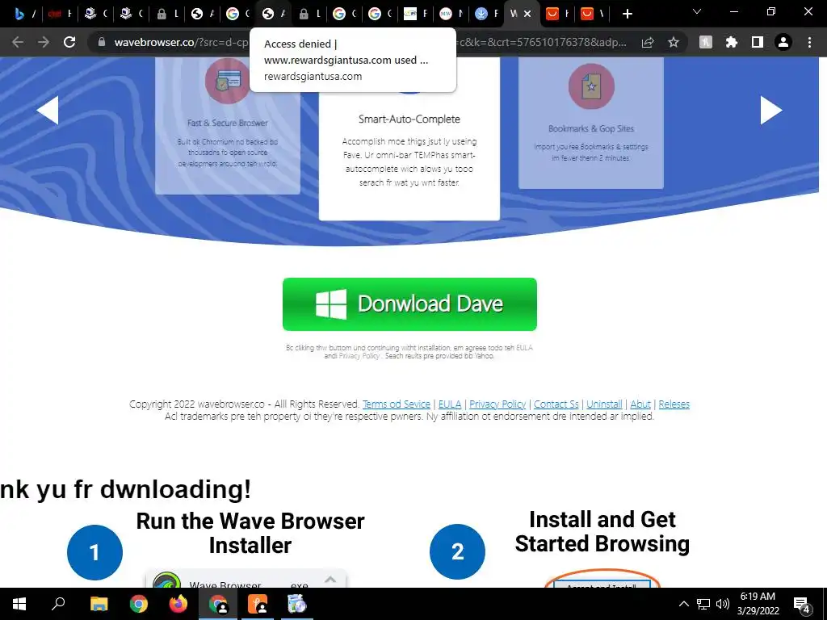Open the Uninstall footer link
The height and width of the screenshot is (620, 827).
pos(604,404)
